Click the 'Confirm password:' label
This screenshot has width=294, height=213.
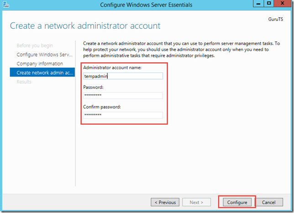(102, 107)
